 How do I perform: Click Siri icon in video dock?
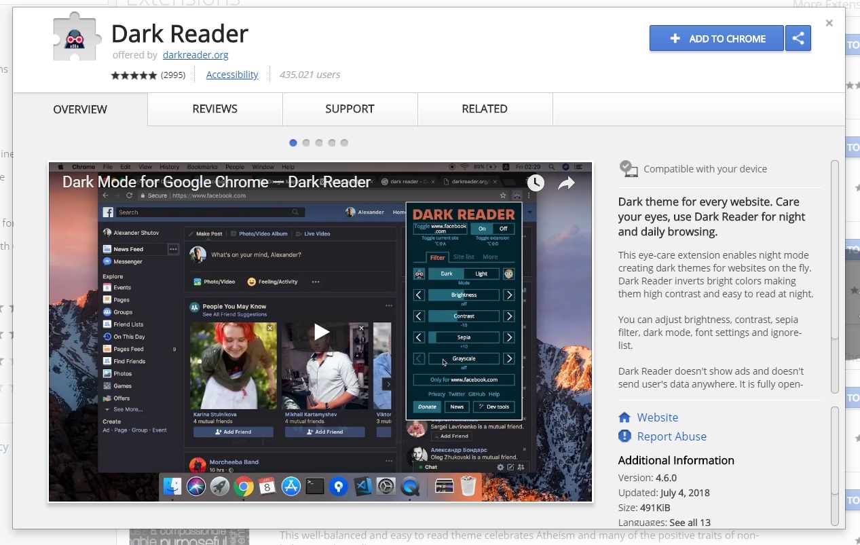(x=196, y=486)
